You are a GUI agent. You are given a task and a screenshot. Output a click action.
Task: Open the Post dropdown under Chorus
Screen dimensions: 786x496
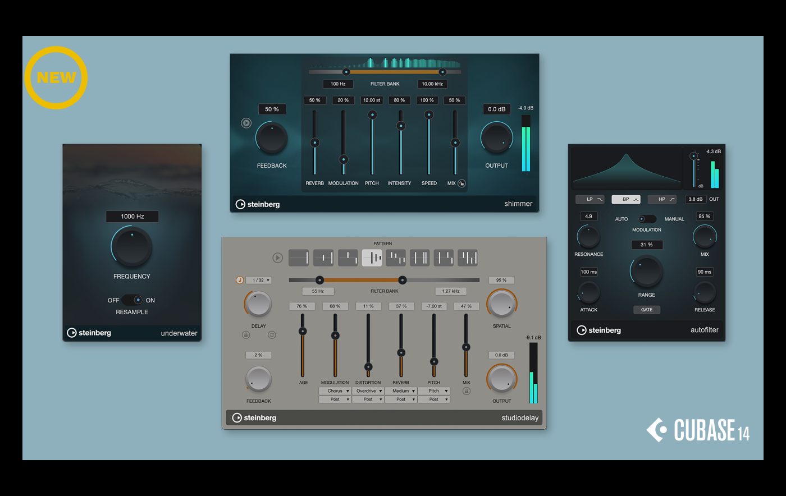coord(335,399)
